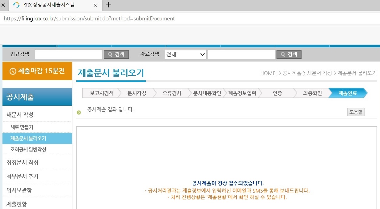Click the 도움말 help button
The image size is (380, 209).
[356, 112]
